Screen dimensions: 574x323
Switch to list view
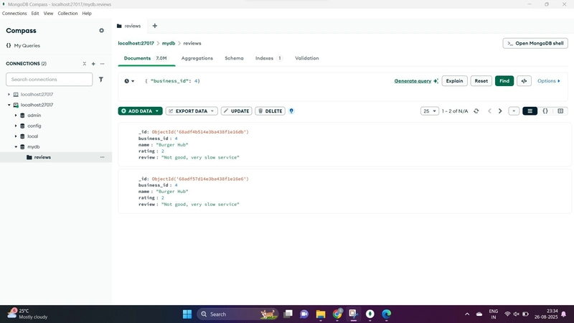coord(530,111)
